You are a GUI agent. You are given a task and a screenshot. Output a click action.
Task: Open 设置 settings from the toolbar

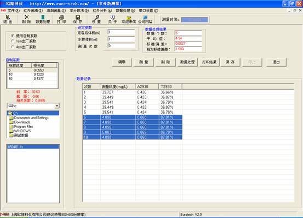click(96, 19)
